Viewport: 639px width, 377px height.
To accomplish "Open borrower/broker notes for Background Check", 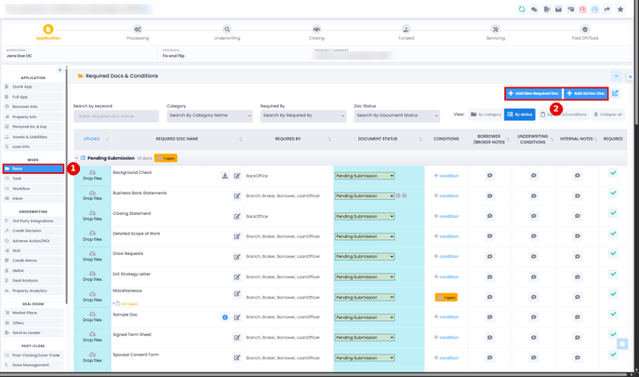I will click(490, 175).
